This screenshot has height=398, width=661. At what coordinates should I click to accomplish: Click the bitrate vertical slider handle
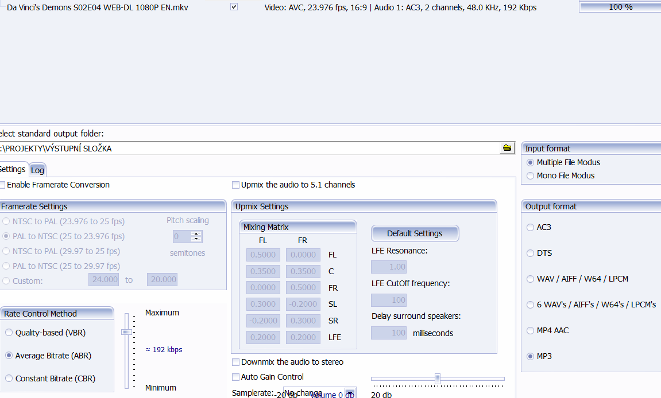coord(126,331)
